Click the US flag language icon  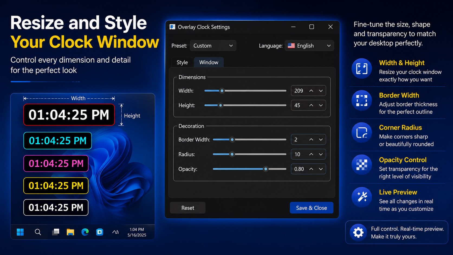(x=291, y=46)
